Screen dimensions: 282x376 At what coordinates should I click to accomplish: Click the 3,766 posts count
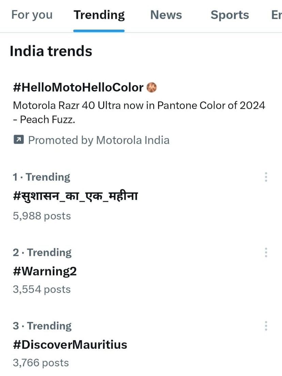tap(41, 363)
